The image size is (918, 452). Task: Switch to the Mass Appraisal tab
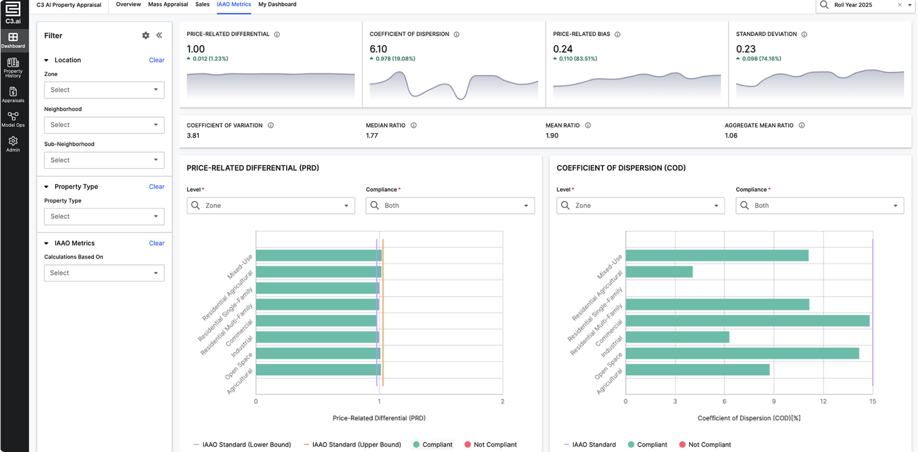(x=168, y=4)
